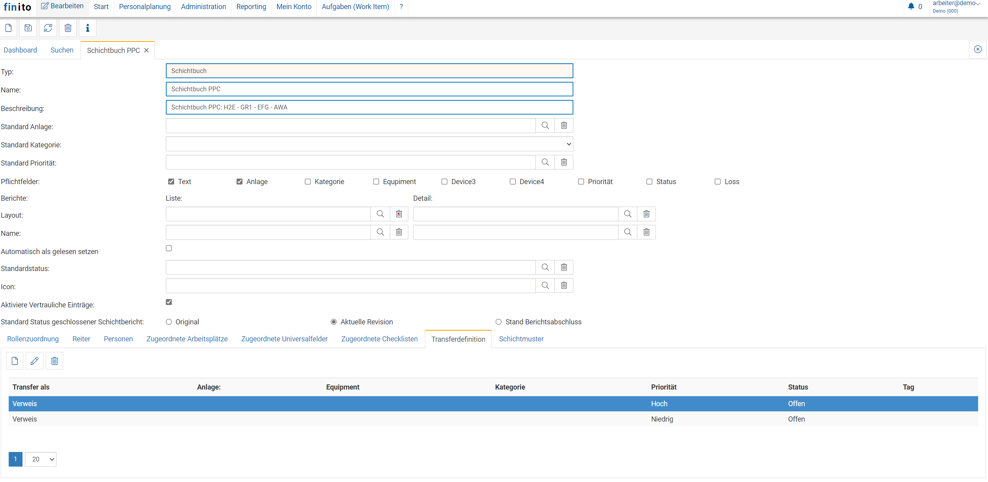Click the info icon in toolbar
Image resolution: width=988 pixels, height=482 pixels.
[x=88, y=28]
